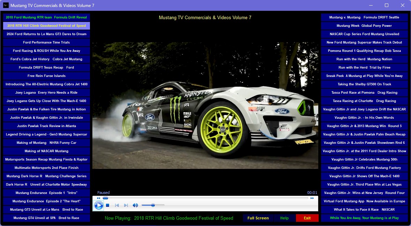Stop playback with the square Stop icon
This screenshot has width=411, height=226.
[107, 205]
